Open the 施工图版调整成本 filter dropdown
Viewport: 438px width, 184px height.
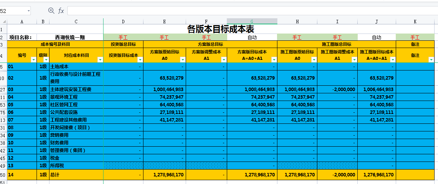(x=354, y=59)
